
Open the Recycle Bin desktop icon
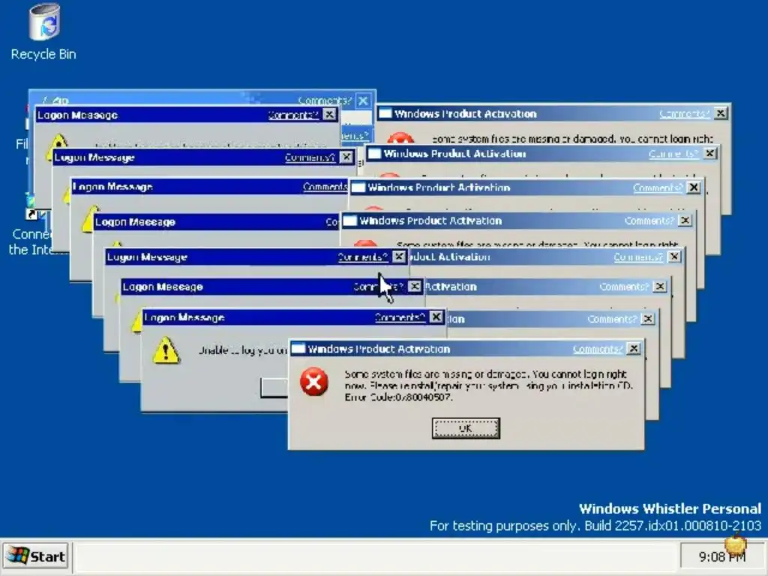pyautogui.click(x=43, y=31)
